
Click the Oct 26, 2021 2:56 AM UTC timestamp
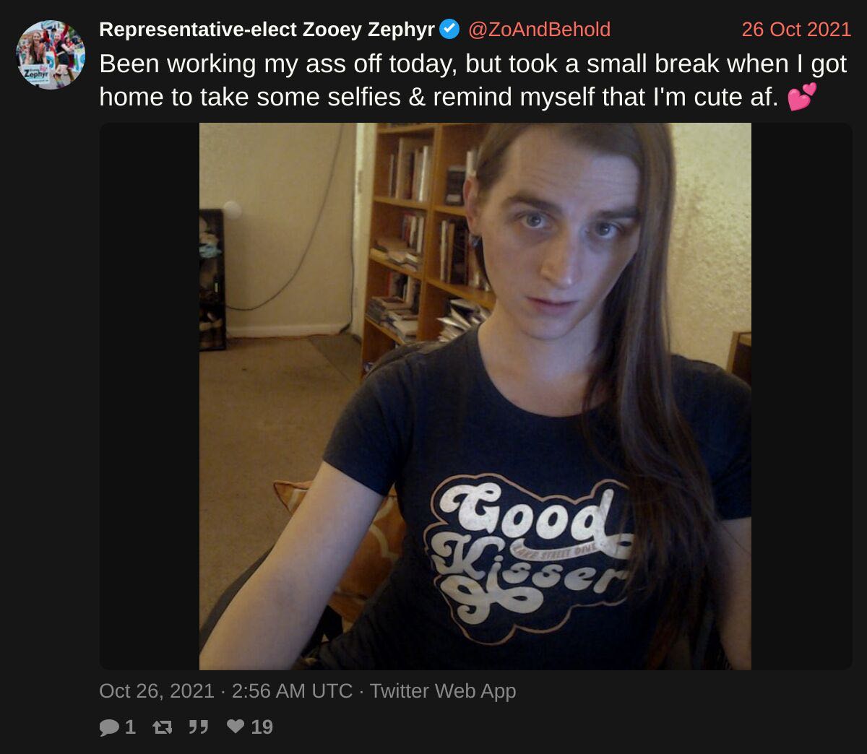tap(225, 691)
